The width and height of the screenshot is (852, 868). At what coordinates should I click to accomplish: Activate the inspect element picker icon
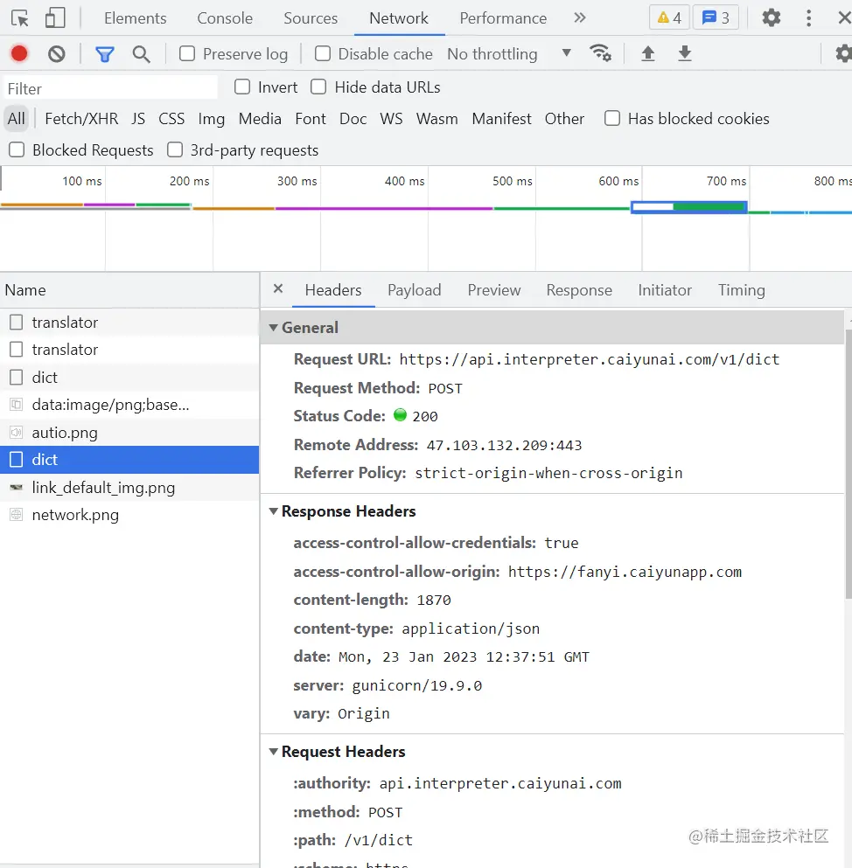coord(20,18)
